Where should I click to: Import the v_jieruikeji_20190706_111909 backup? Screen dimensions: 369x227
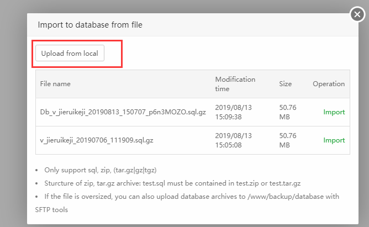point(334,140)
